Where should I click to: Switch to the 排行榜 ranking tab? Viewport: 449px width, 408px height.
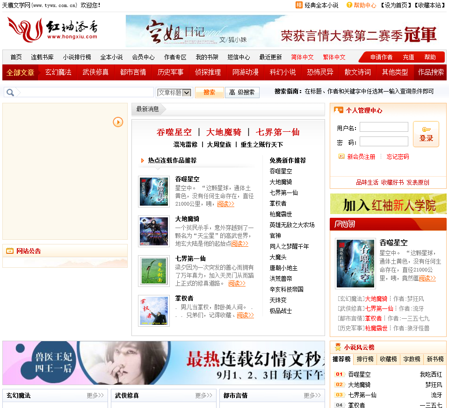pos(365,359)
